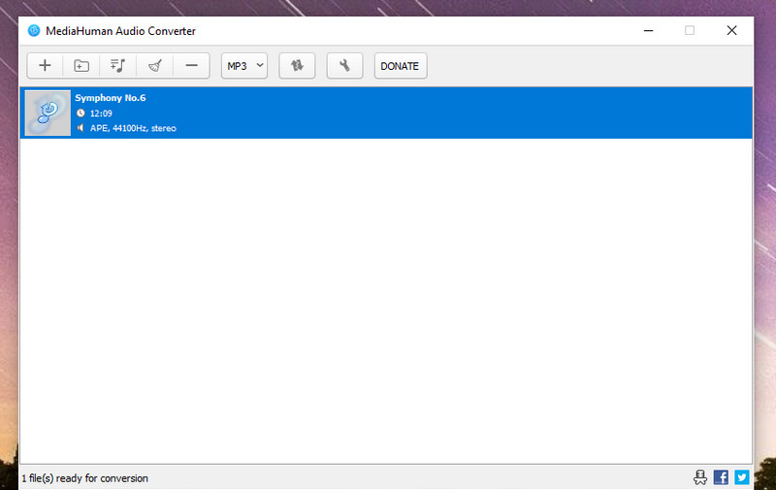The image size is (776, 490).
Task: Click the Add folder icon
Action: coord(81,66)
